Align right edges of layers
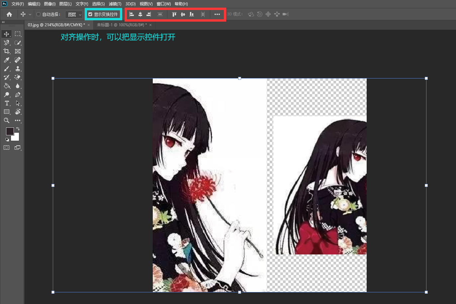The width and height of the screenshot is (456, 304). 149,14
